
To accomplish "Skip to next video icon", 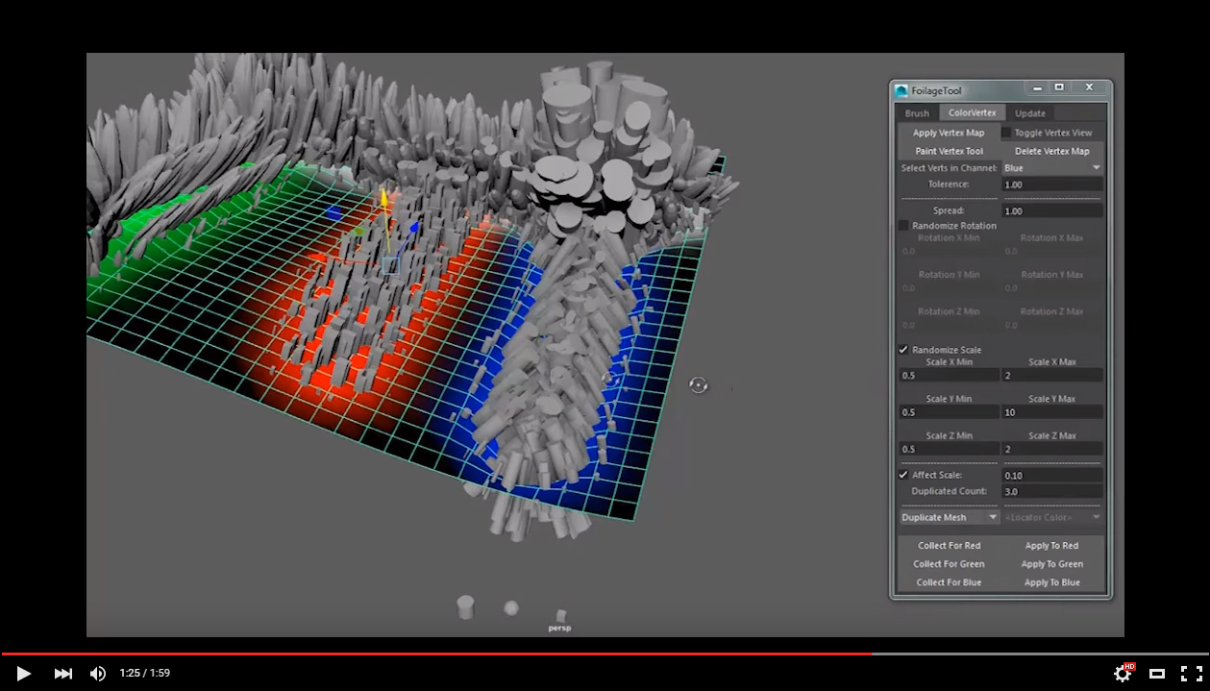I will 62,673.
